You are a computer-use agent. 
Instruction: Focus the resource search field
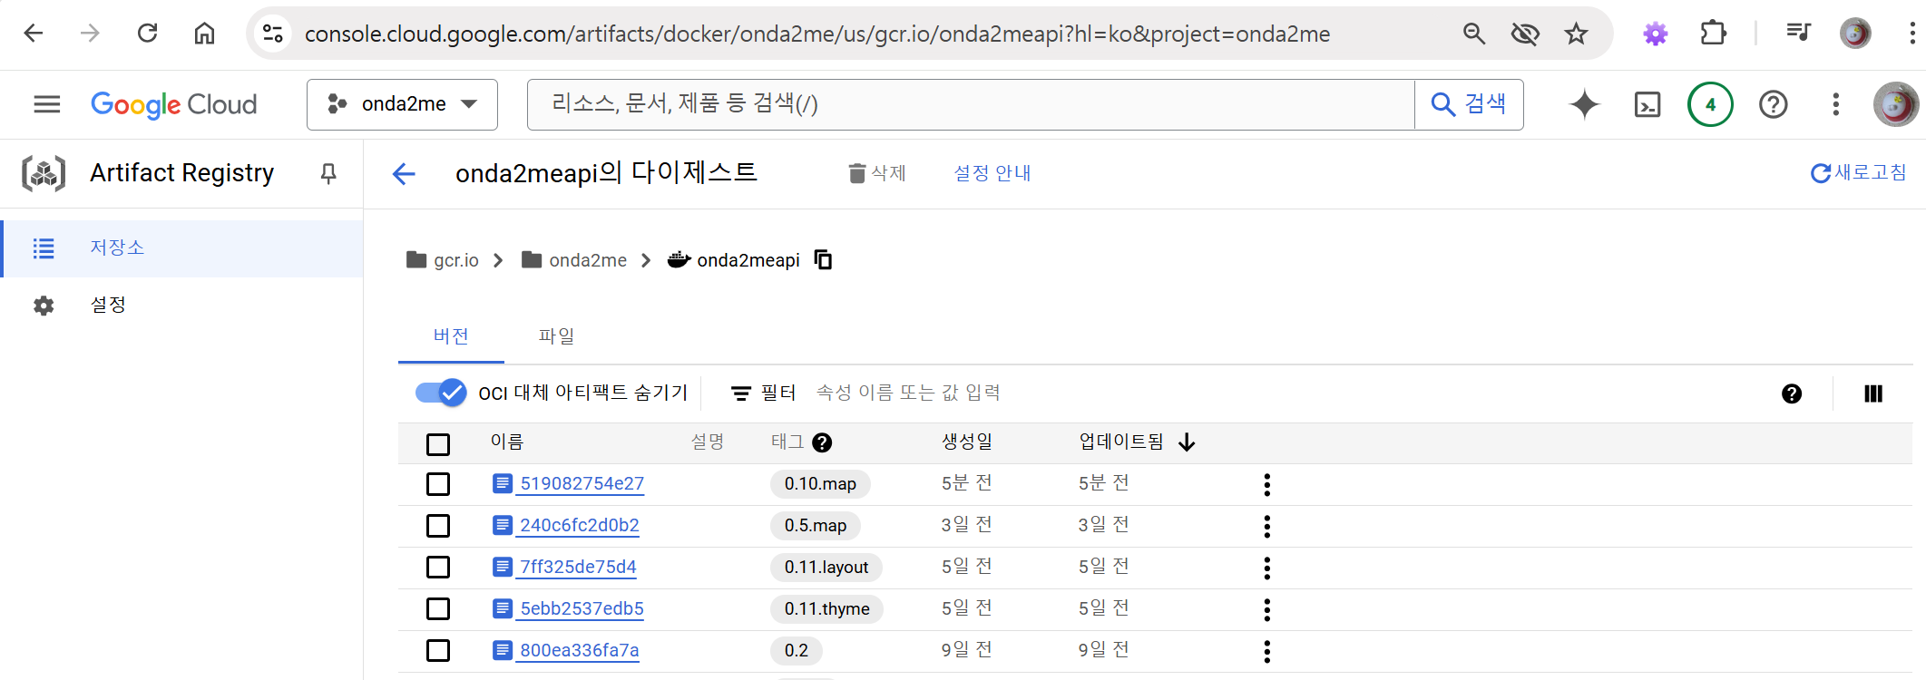971,104
